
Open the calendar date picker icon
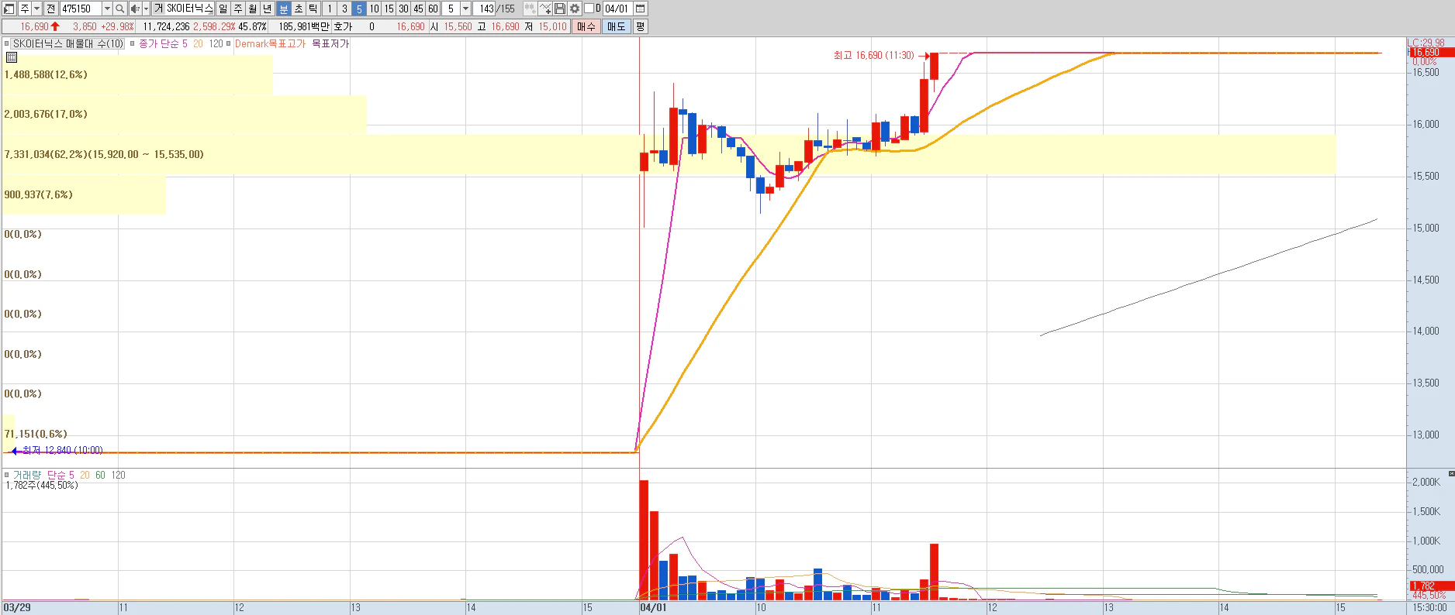(641, 9)
